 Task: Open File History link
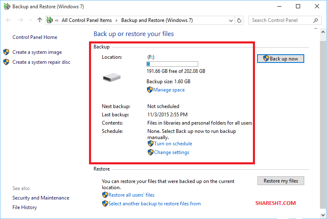point(24,207)
